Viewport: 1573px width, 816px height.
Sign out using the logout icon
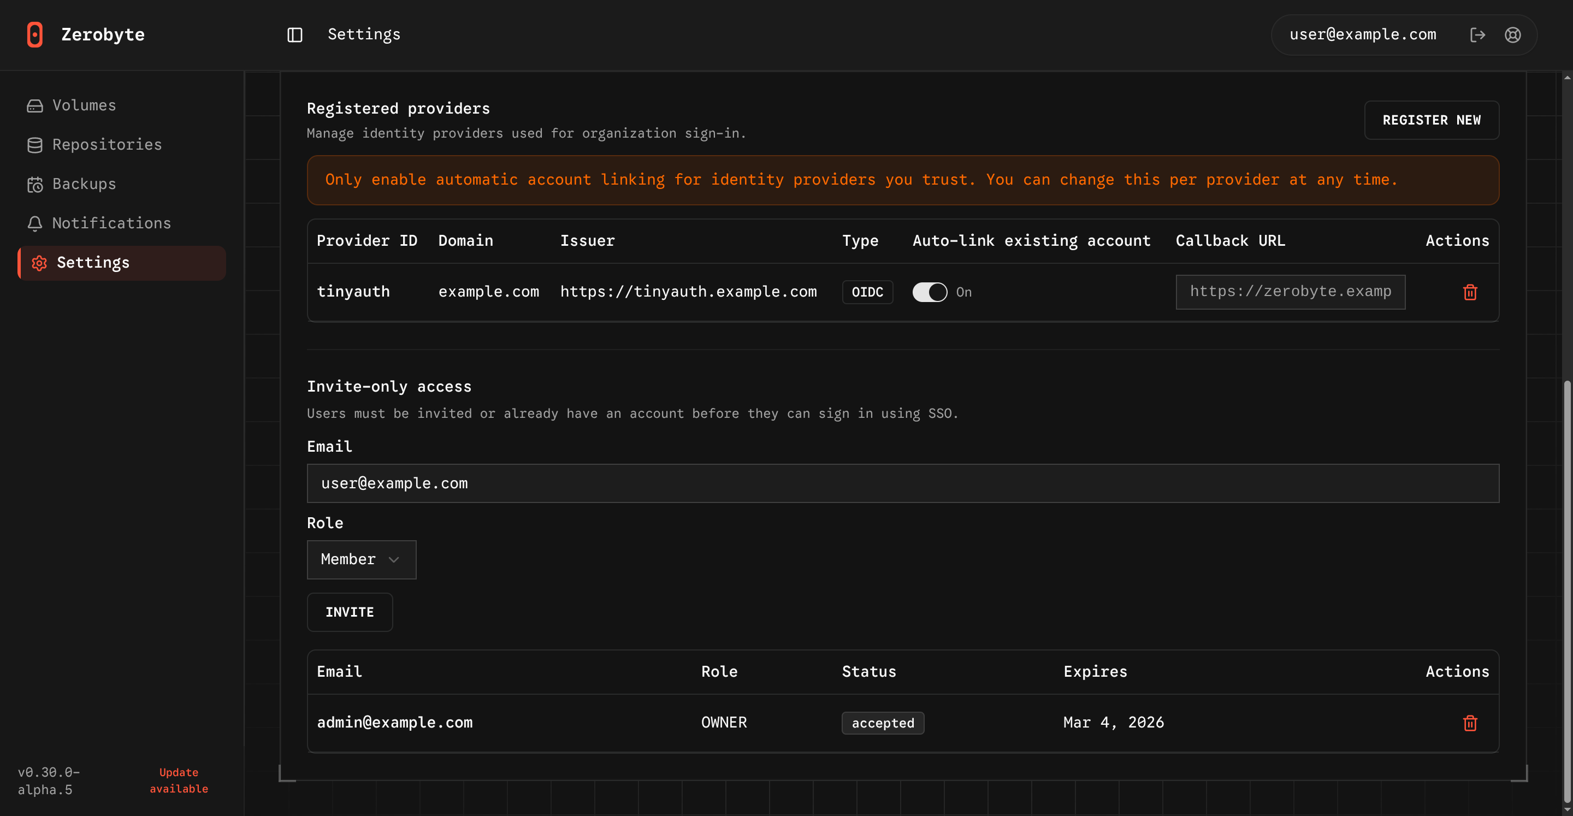pos(1478,35)
